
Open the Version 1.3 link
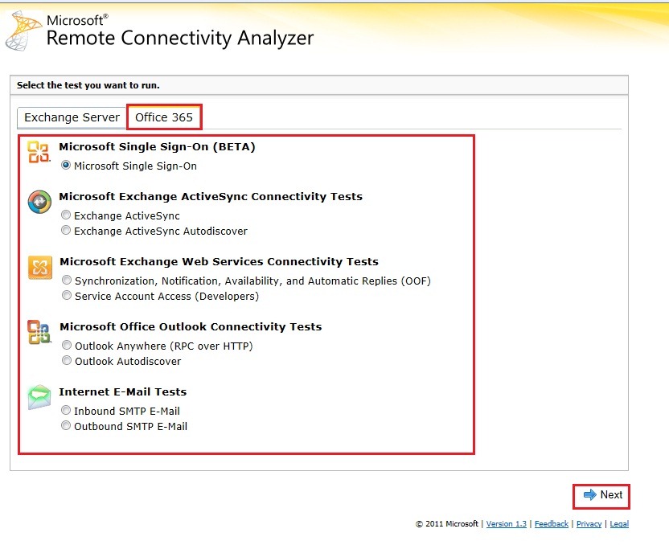tap(506, 524)
